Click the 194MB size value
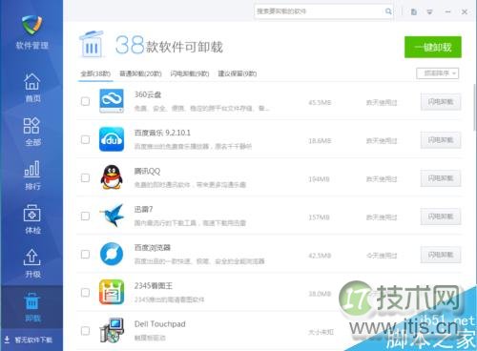477x351 pixels. click(x=319, y=179)
